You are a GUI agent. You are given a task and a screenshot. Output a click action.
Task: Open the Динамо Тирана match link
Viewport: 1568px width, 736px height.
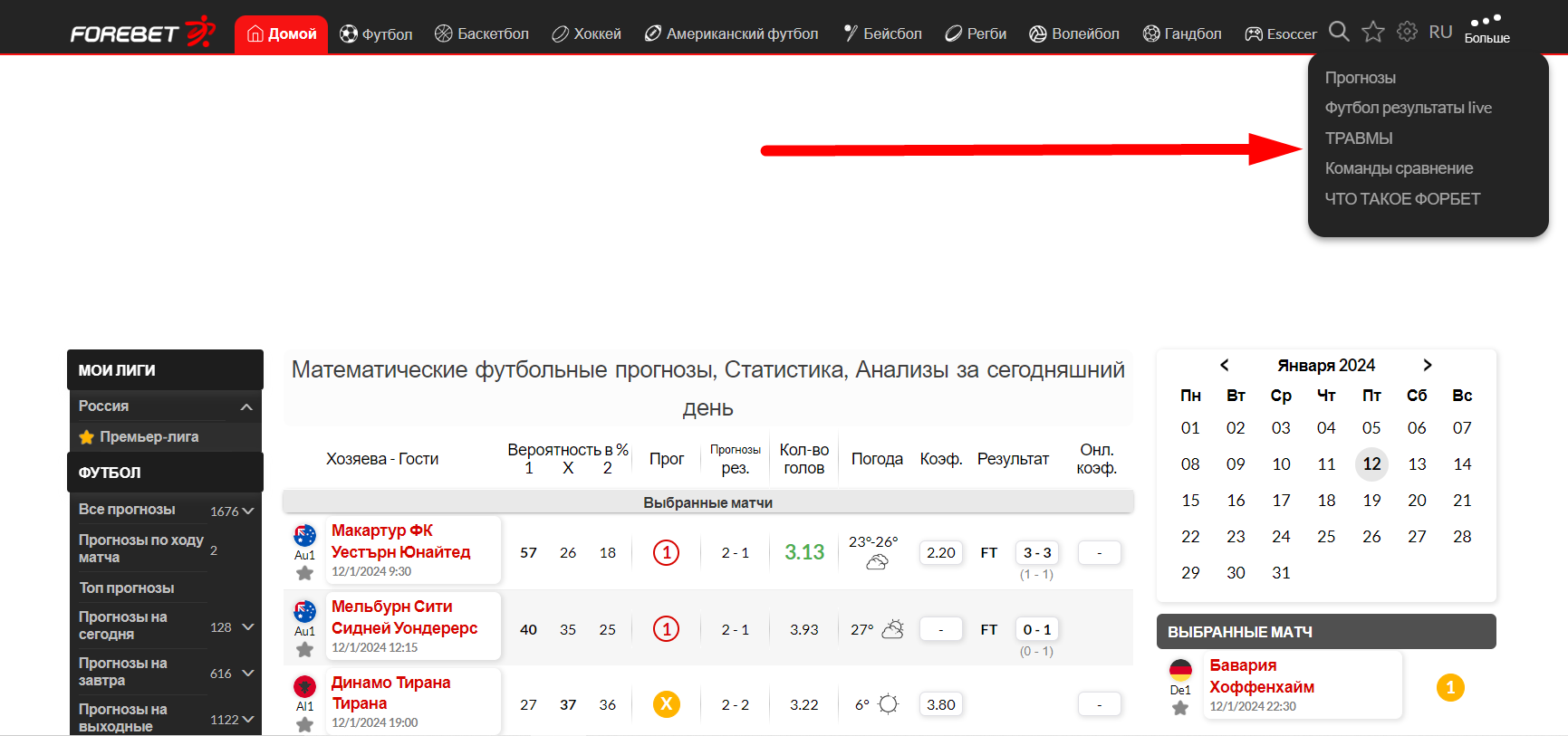tap(390, 693)
